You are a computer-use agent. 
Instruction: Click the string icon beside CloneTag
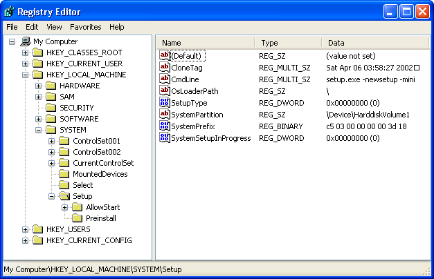165,67
